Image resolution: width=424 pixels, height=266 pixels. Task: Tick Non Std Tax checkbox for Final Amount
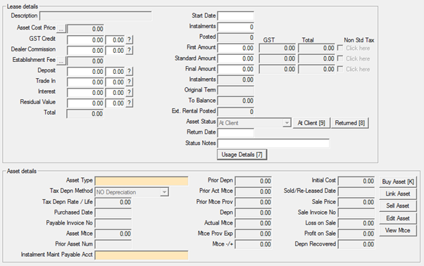point(340,69)
